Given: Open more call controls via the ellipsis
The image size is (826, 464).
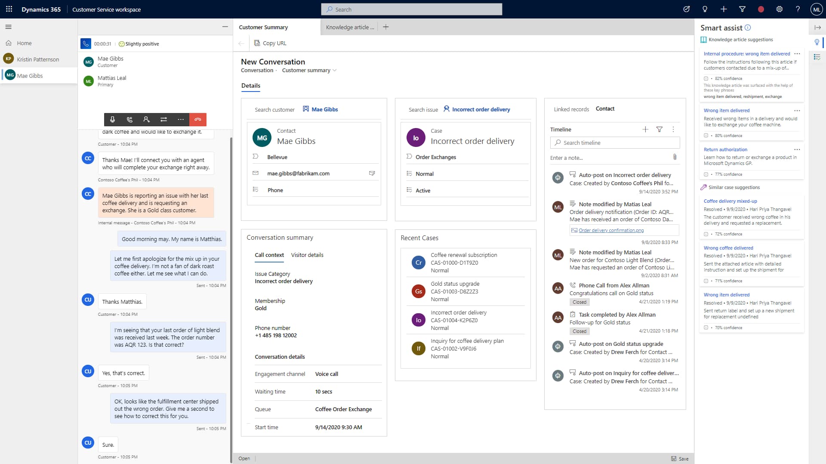Looking at the screenshot, I should click(x=180, y=119).
